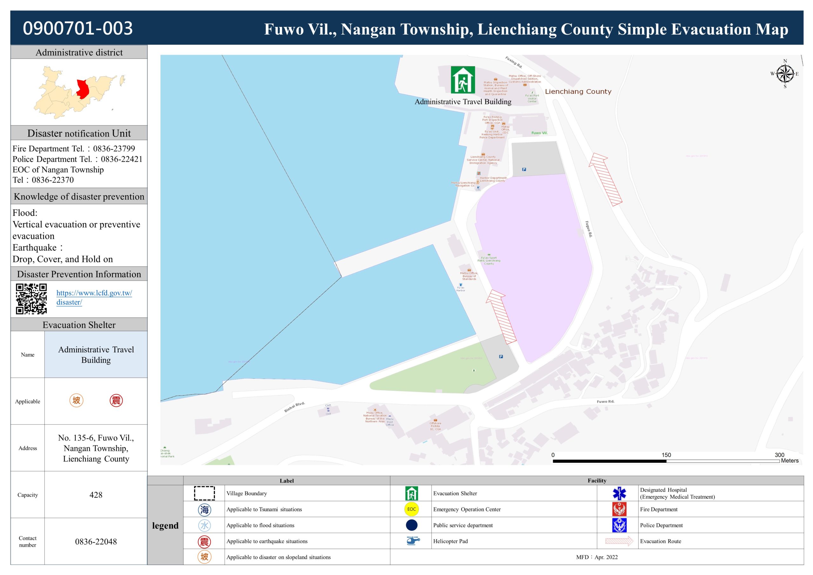813x575 pixels.
Task: Click the flood symbol in legend
Action: (x=204, y=525)
